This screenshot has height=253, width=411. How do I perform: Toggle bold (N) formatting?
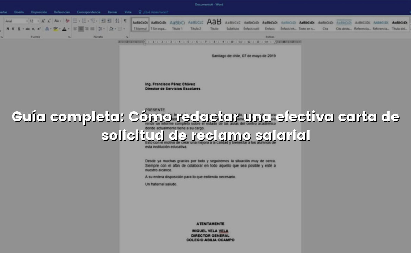(x=8, y=29)
